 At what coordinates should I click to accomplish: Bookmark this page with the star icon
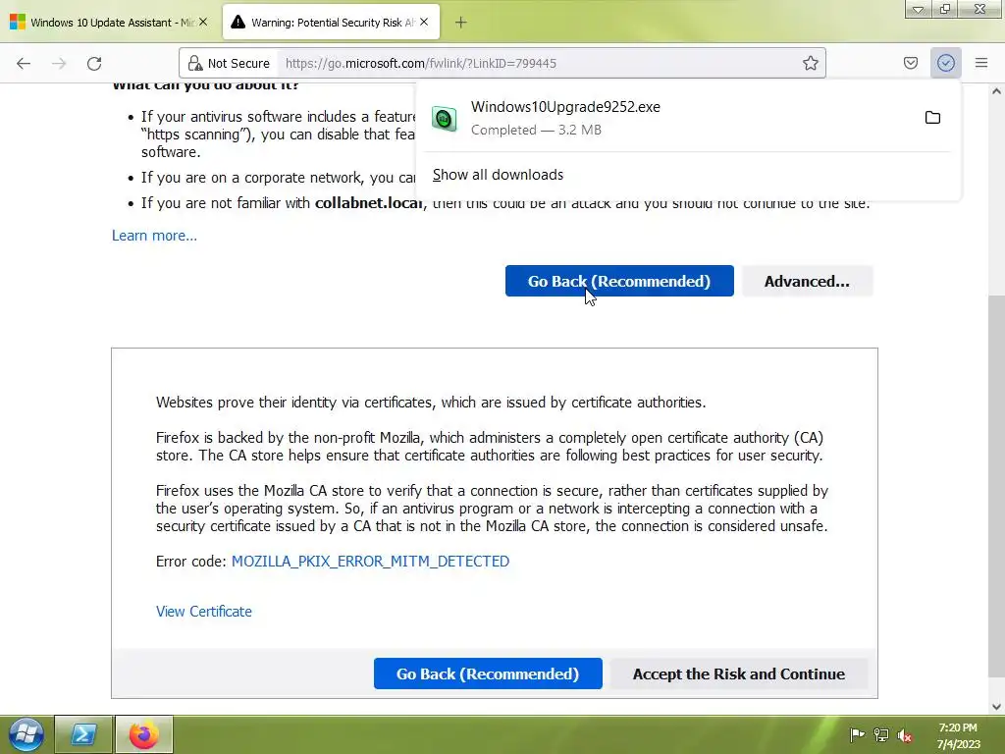click(x=810, y=63)
